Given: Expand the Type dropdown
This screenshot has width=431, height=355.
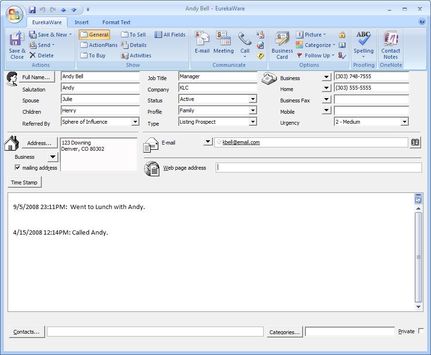Looking at the screenshot, I should tap(253, 122).
